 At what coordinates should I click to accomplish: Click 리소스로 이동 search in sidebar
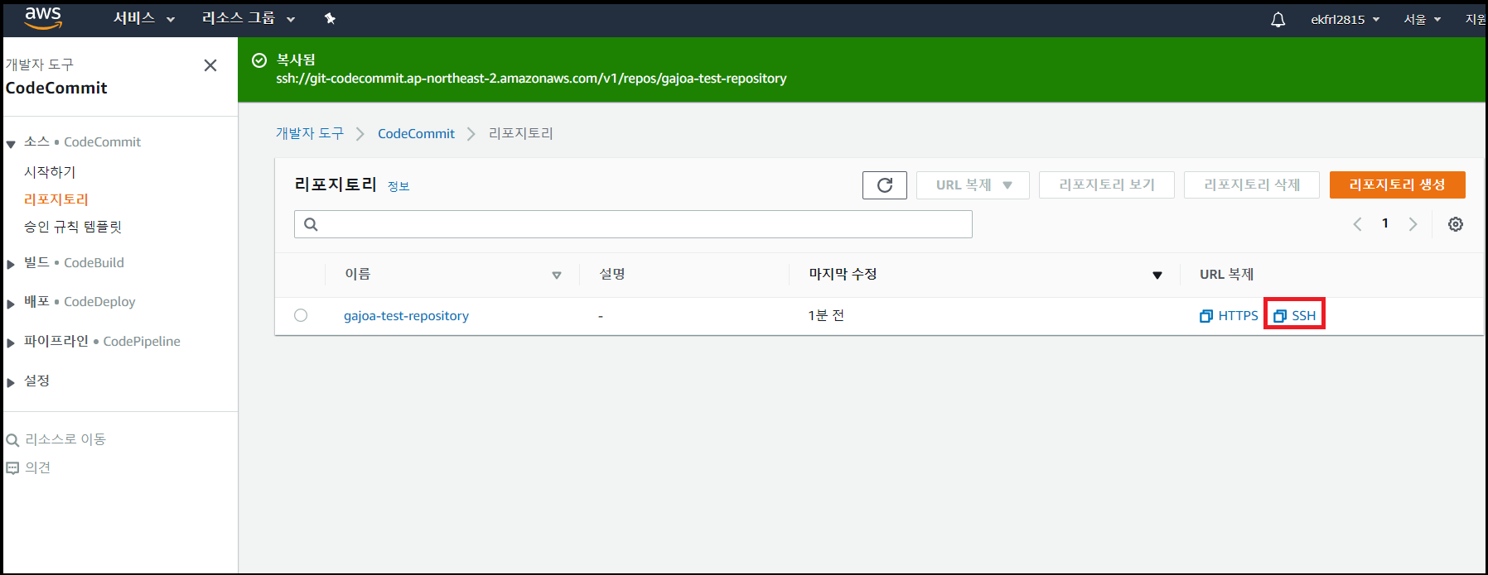tap(56, 439)
